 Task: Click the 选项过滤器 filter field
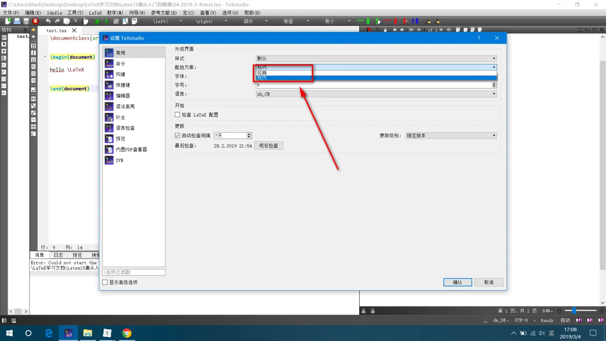[x=134, y=272]
